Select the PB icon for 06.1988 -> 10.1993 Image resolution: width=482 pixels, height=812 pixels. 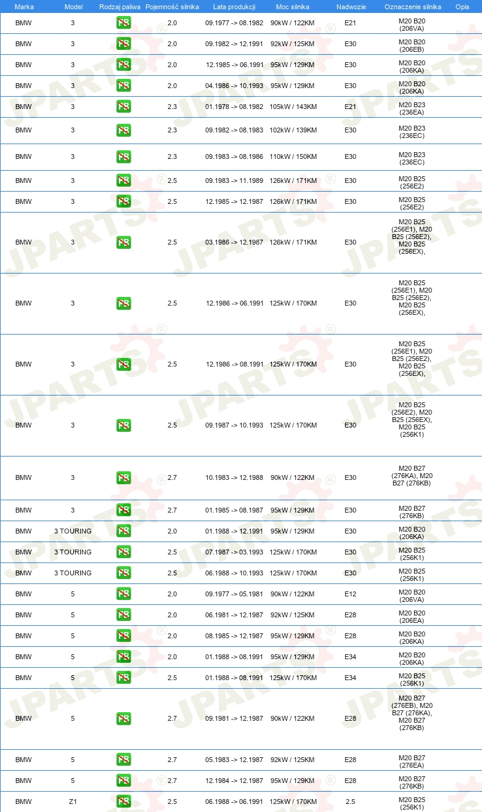click(123, 573)
